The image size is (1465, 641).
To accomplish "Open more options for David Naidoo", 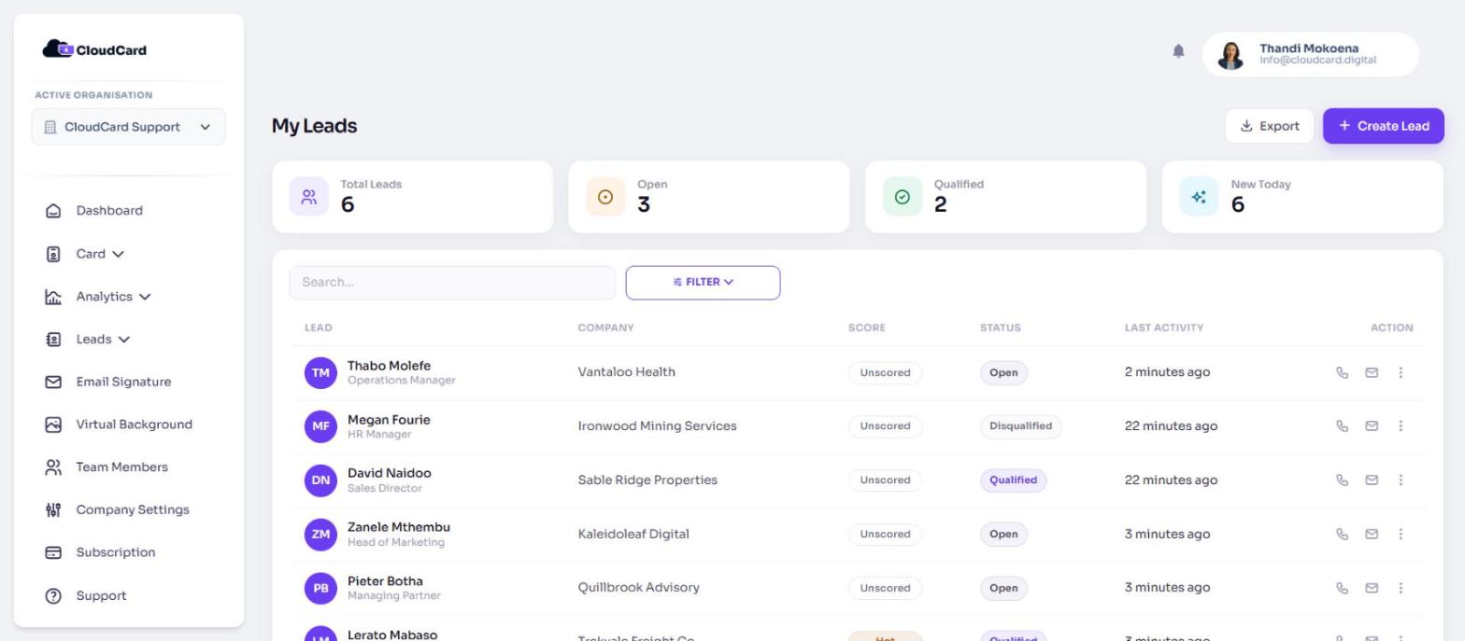I will (1401, 481).
